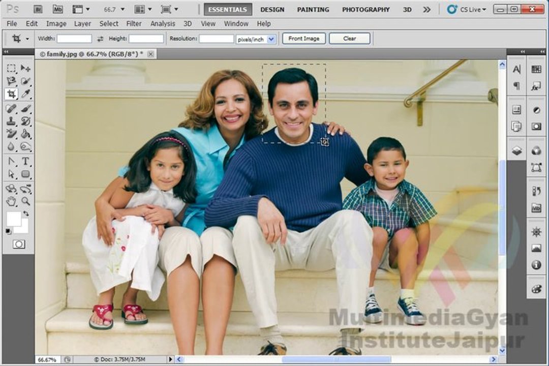Screen dimensions: 549x366
Task: Open the File menu
Action: tap(12, 24)
